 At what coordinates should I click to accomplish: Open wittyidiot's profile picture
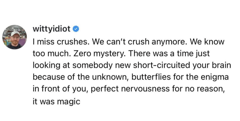pos(15,37)
